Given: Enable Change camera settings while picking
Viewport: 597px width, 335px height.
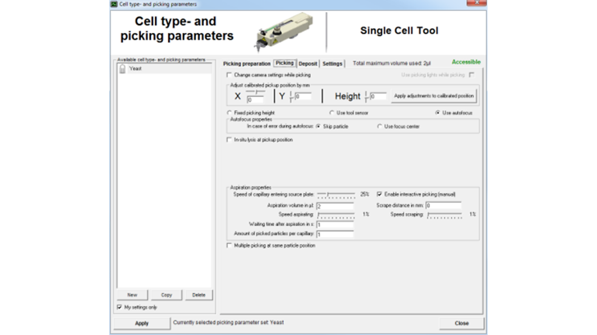Looking at the screenshot, I should [229, 75].
